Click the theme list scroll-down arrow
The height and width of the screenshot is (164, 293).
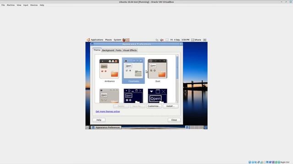(x=177, y=102)
